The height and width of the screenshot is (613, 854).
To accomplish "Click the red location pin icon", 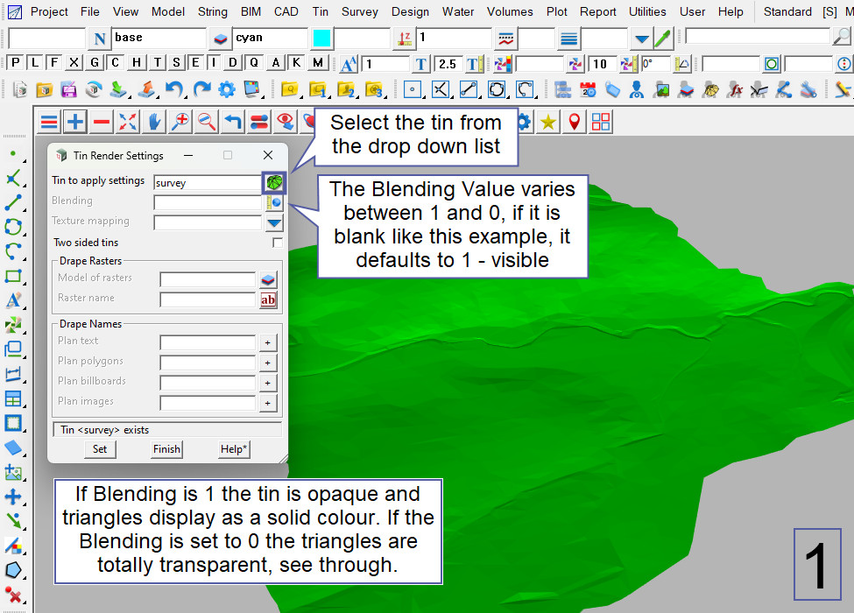I will pos(575,122).
